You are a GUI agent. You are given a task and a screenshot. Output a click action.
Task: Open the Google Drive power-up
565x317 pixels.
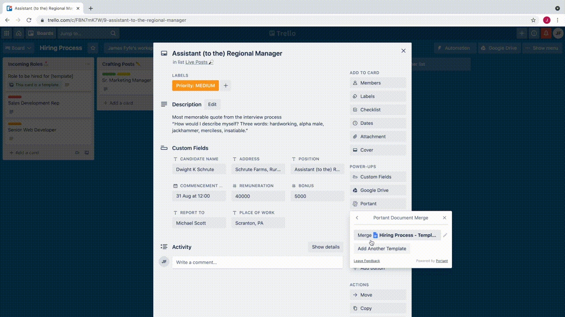[377, 190]
